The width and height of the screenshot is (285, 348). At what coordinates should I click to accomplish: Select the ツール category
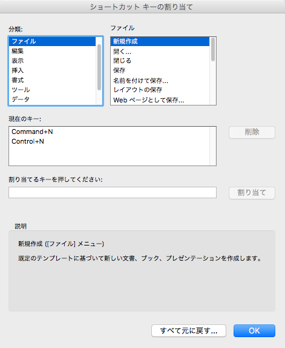coord(52,90)
